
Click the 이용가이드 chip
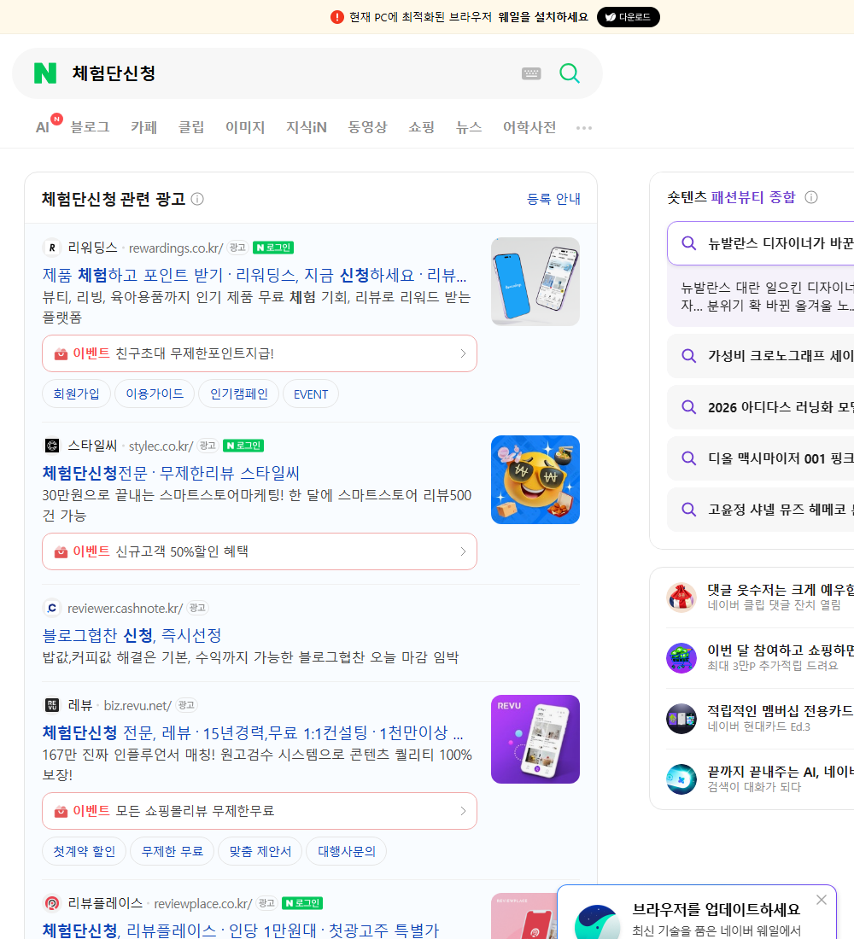(x=155, y=394)
